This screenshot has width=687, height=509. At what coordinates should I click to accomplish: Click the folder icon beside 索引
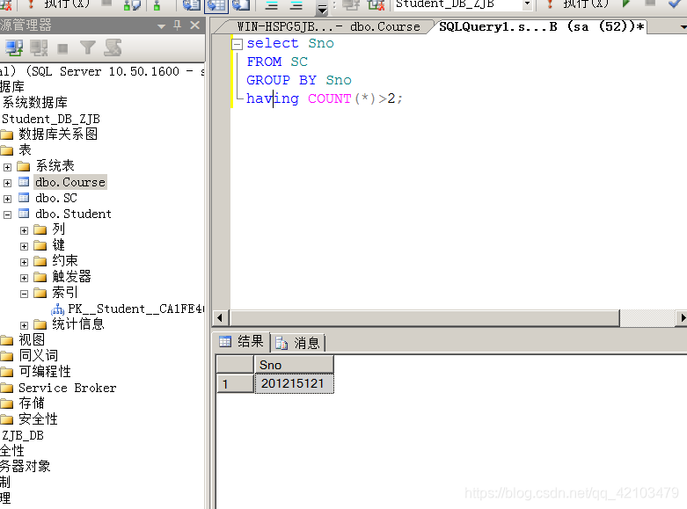pyautogui.click(x=40, y=293)
